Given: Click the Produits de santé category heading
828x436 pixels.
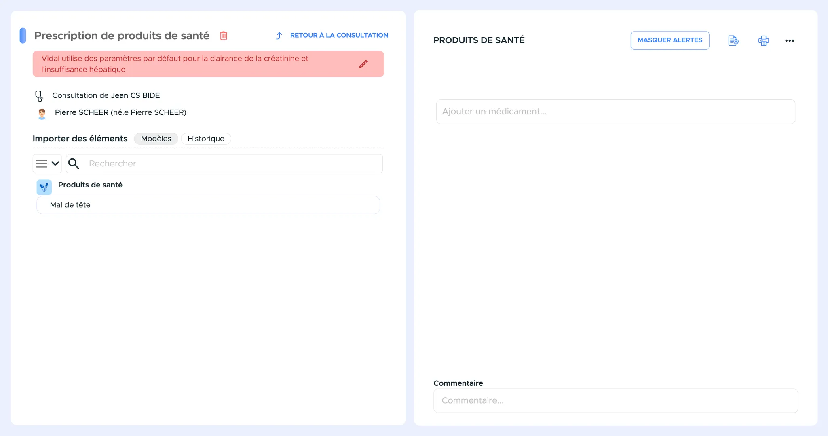Looking at the screenshot, I should (x=90, y=185).
